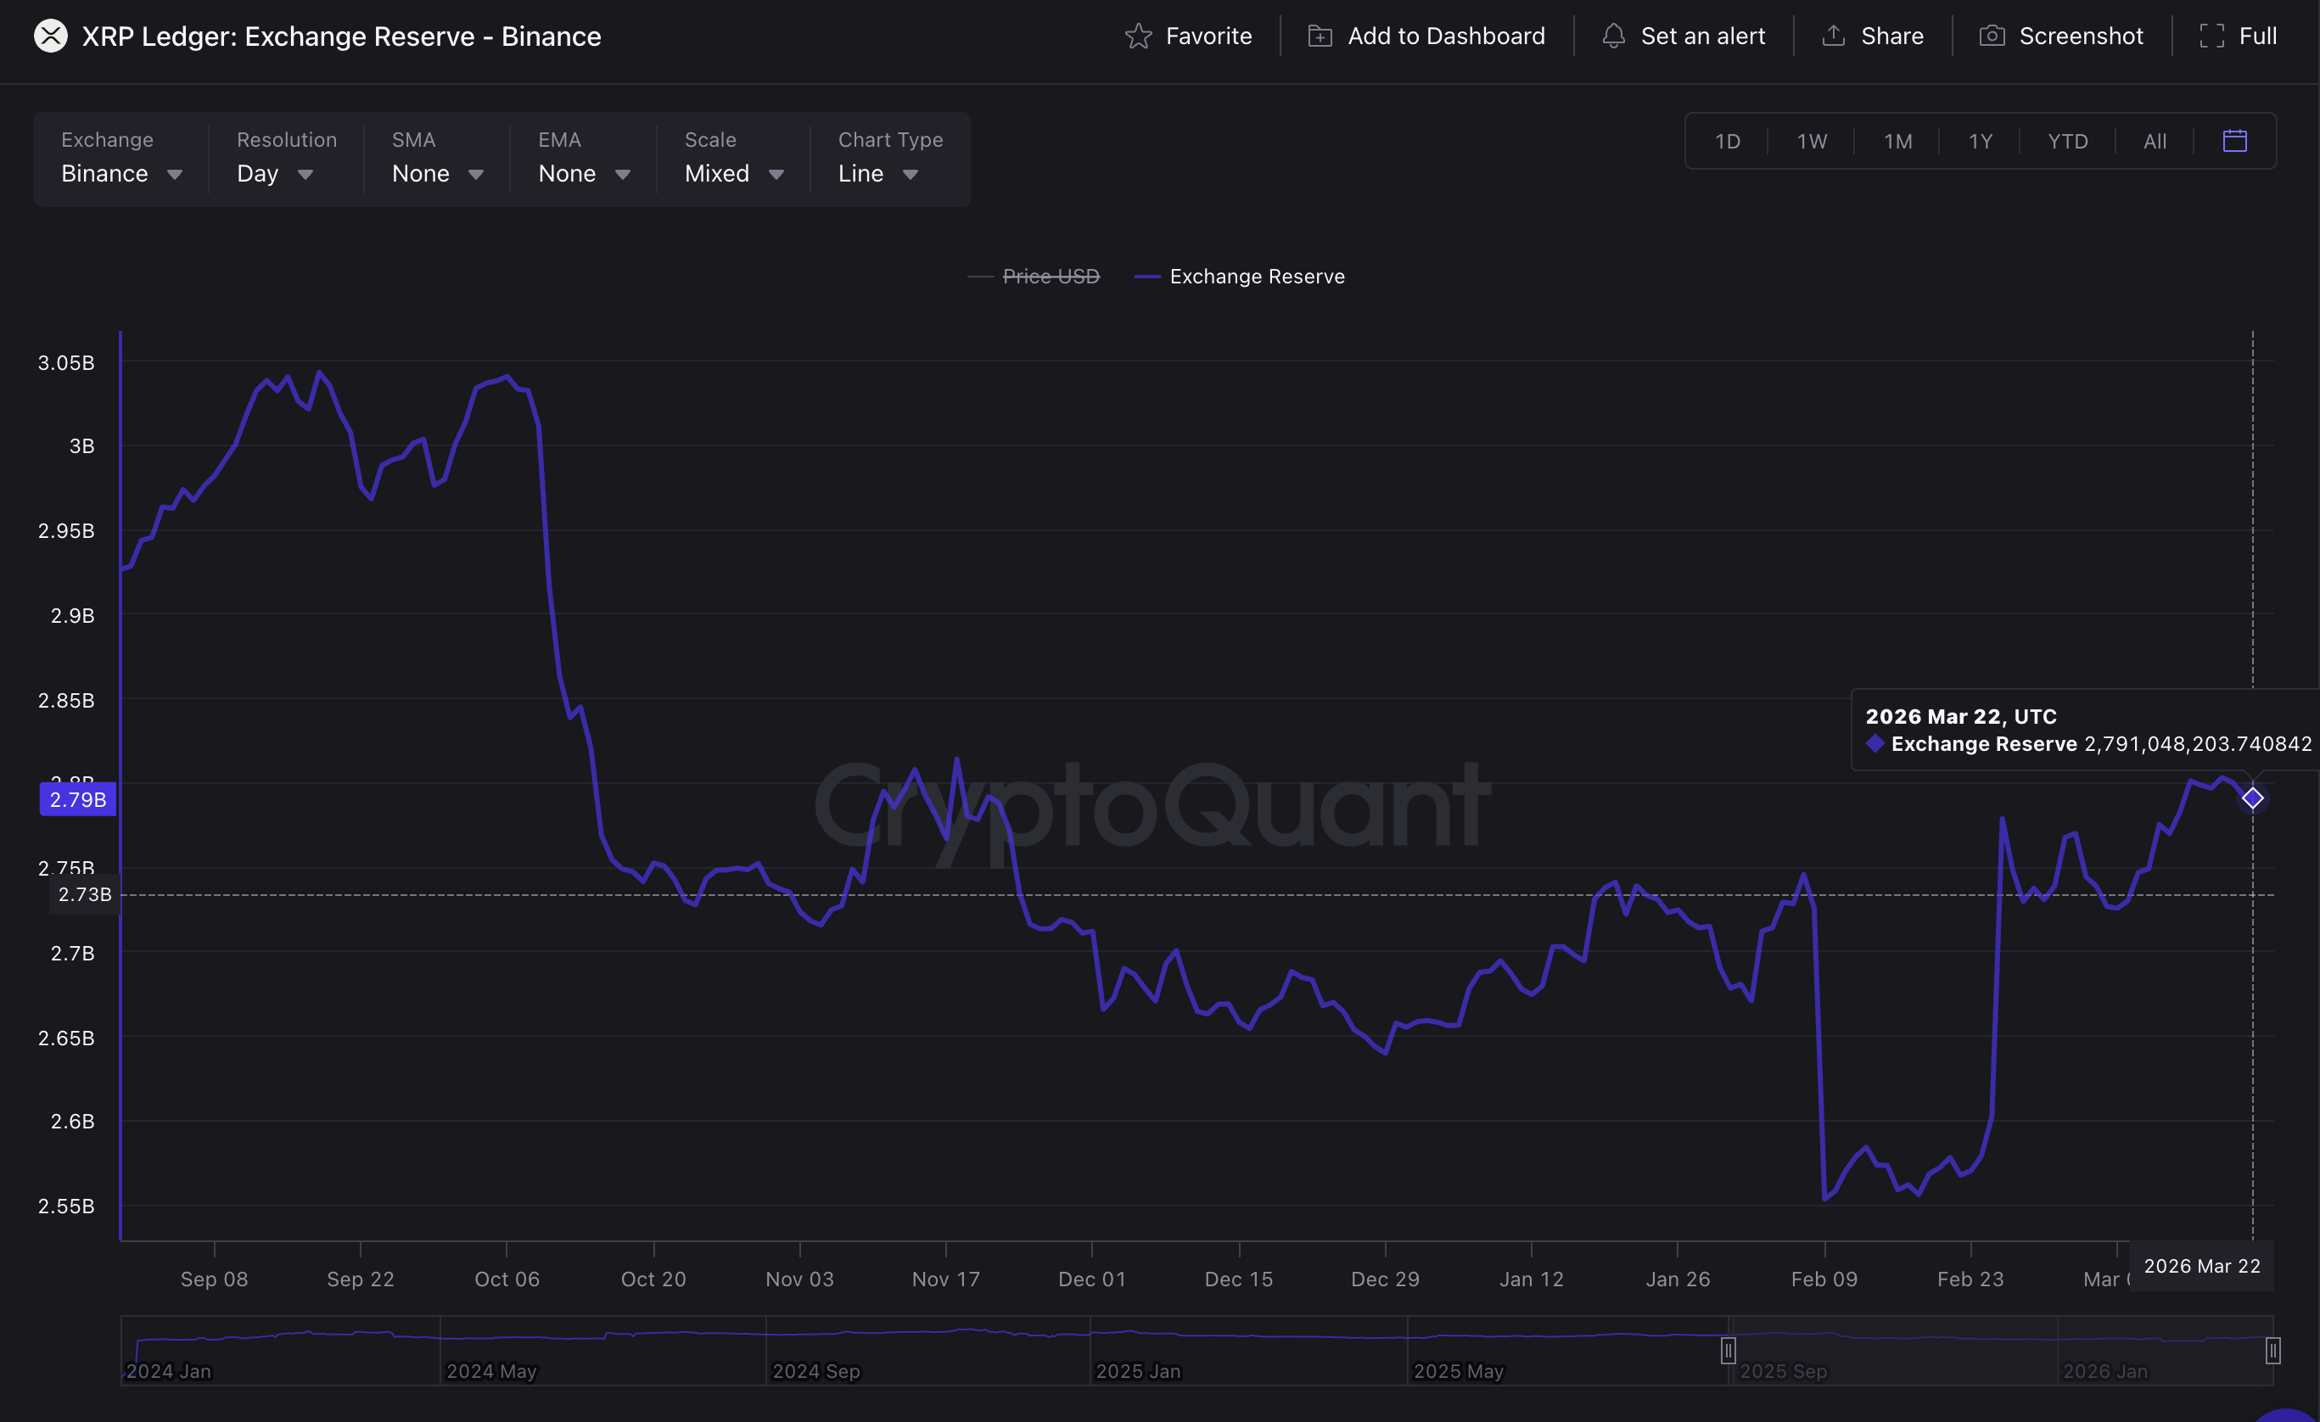The width and height of the screenshot is (2320, 1422).
Task: Expand the Resolution dropdown showing Day
Action: (x=274, y=173)
